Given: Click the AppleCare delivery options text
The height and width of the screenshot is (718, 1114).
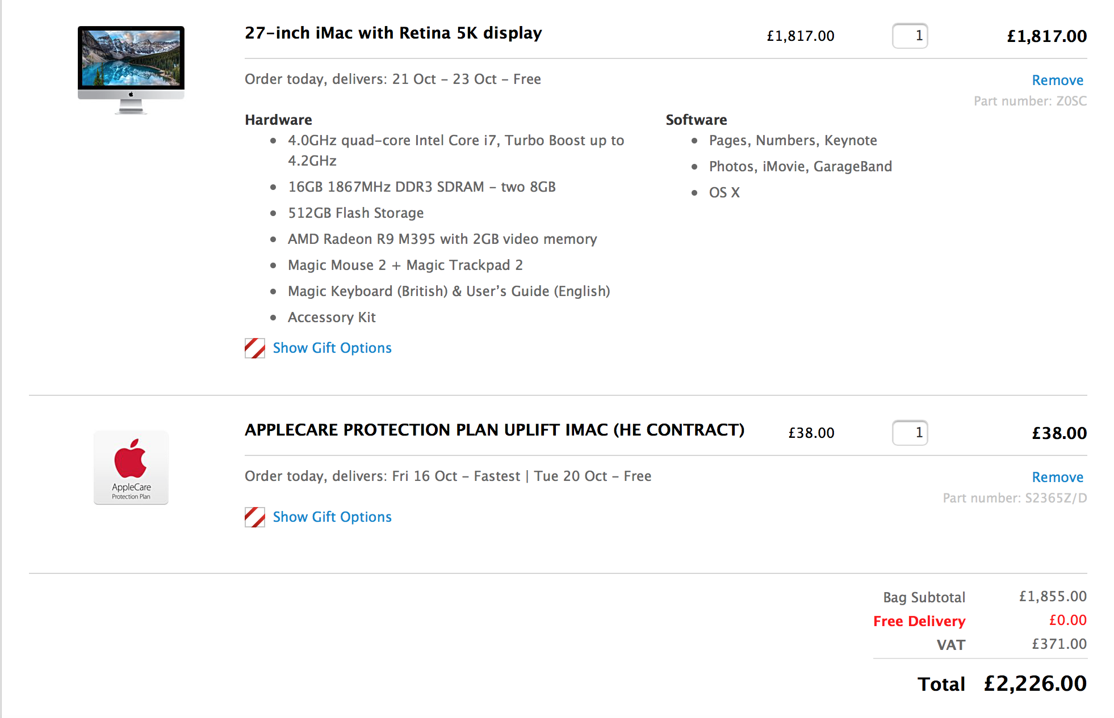Looking at the screenshot, I should click(x=447, y=476).
